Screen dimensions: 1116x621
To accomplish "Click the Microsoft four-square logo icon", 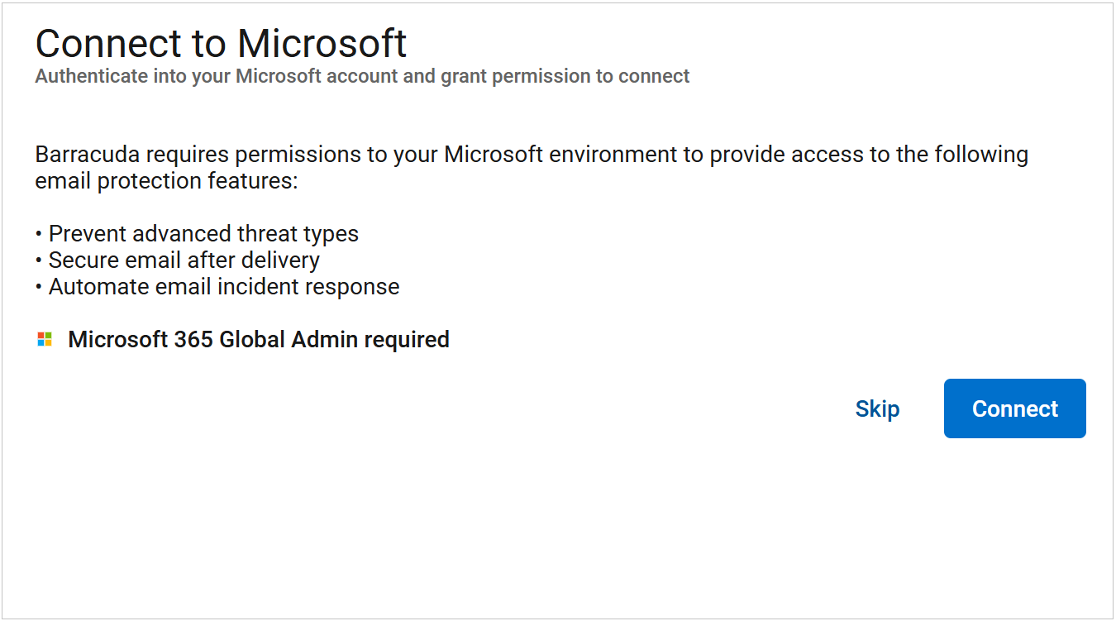I will [x=45, y=339].
